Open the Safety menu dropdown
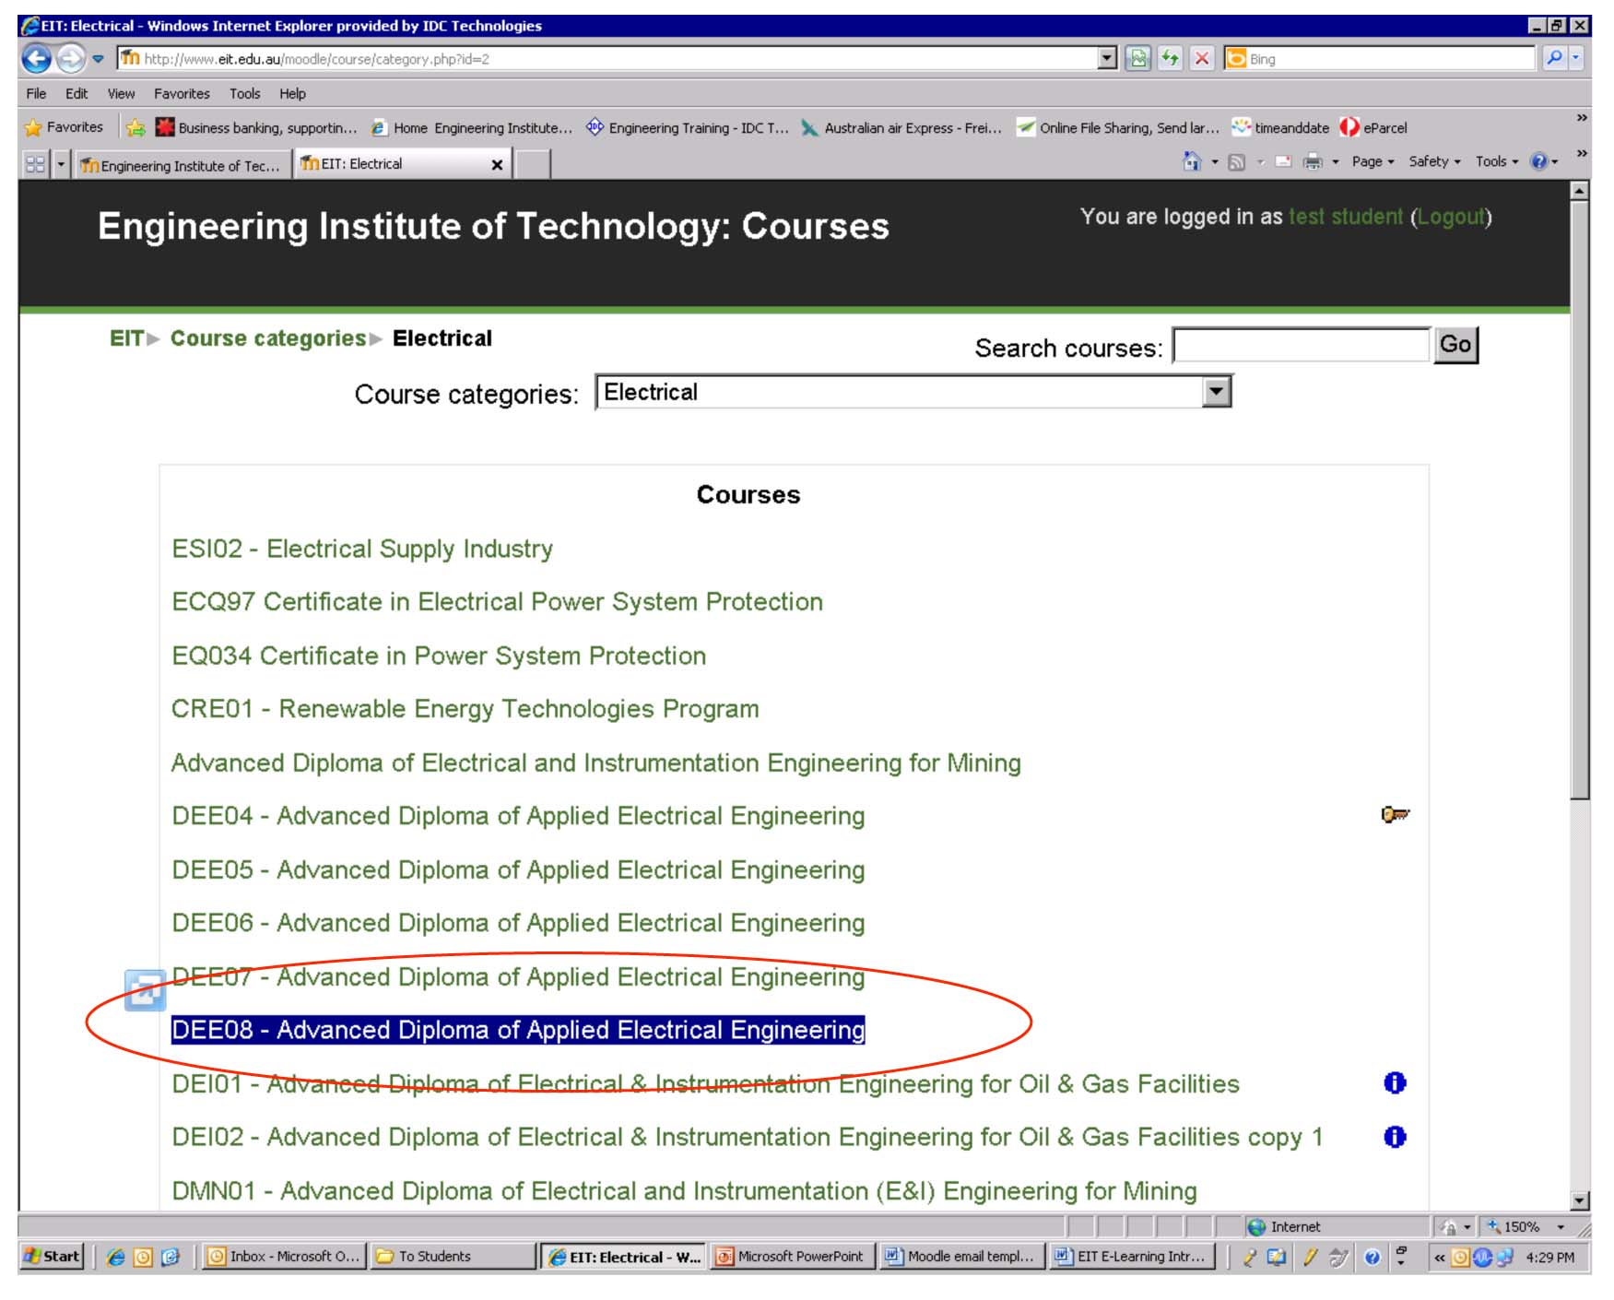1614x1300 pixels. (1434, 161)
